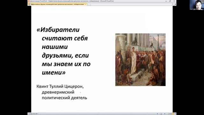Open the pen pointer options icon

point(161,114)
